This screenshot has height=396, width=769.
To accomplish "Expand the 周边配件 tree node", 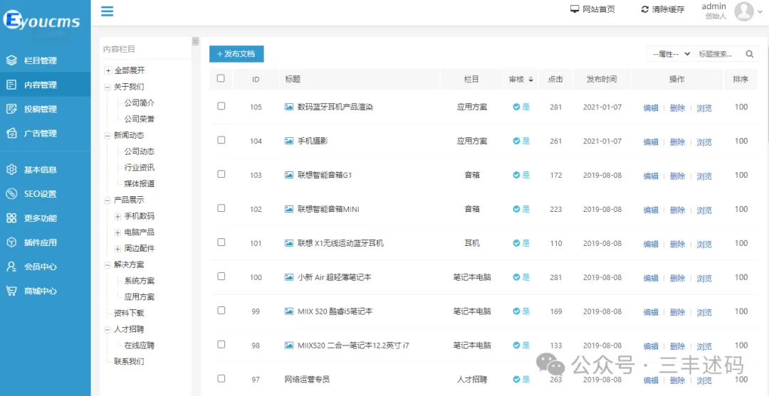I will 117,249.
